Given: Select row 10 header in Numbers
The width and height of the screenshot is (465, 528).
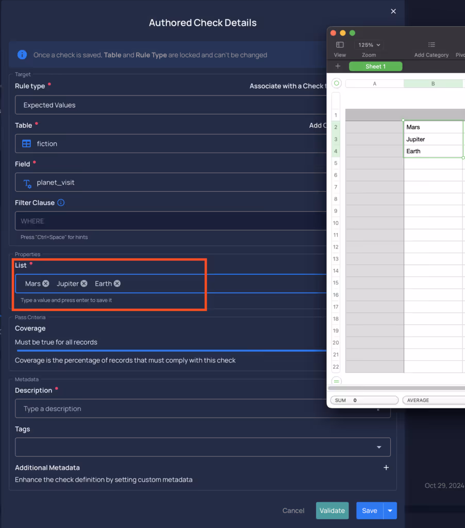Looking at the screenshot, I should pyautogui.click(x=336, y=223).
